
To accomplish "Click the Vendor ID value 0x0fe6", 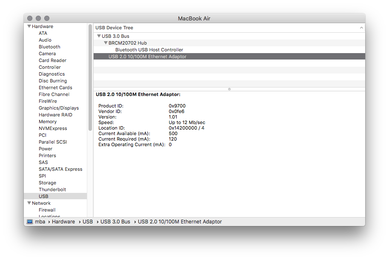I will point(176,111).
